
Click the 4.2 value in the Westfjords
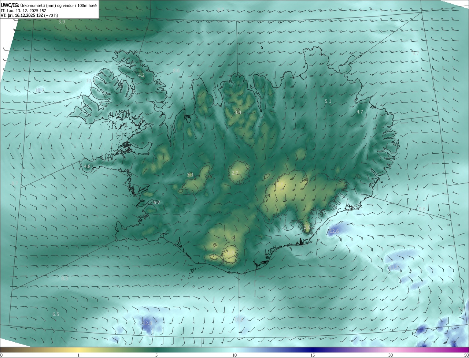(x=141, y=75)
